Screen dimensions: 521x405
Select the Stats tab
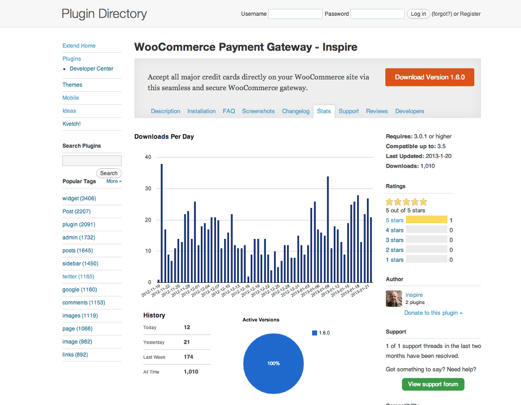(324, 111)
